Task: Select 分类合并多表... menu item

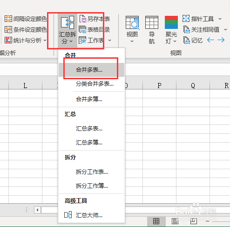Action: (91, 84)
